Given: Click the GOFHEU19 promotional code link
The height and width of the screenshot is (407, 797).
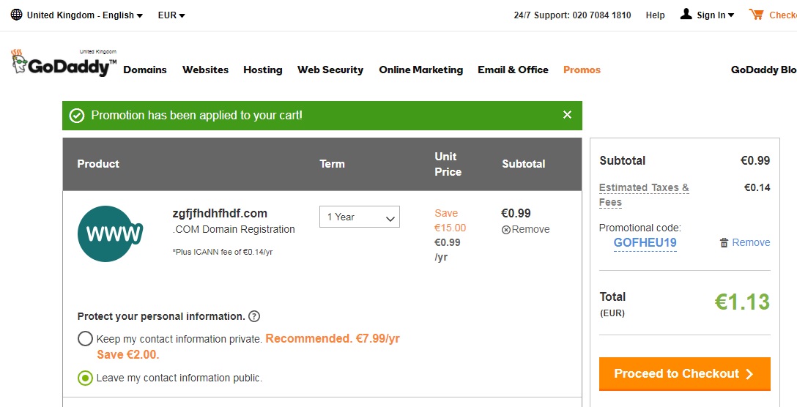Looking at the screenshot, I should [645, 243].
